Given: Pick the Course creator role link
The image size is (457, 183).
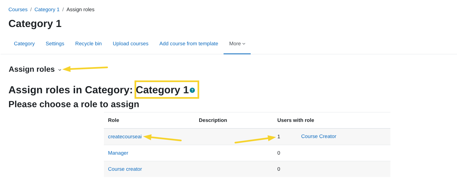Looking at the screenshot, I should pyautogui.click(x=125, y=169).
